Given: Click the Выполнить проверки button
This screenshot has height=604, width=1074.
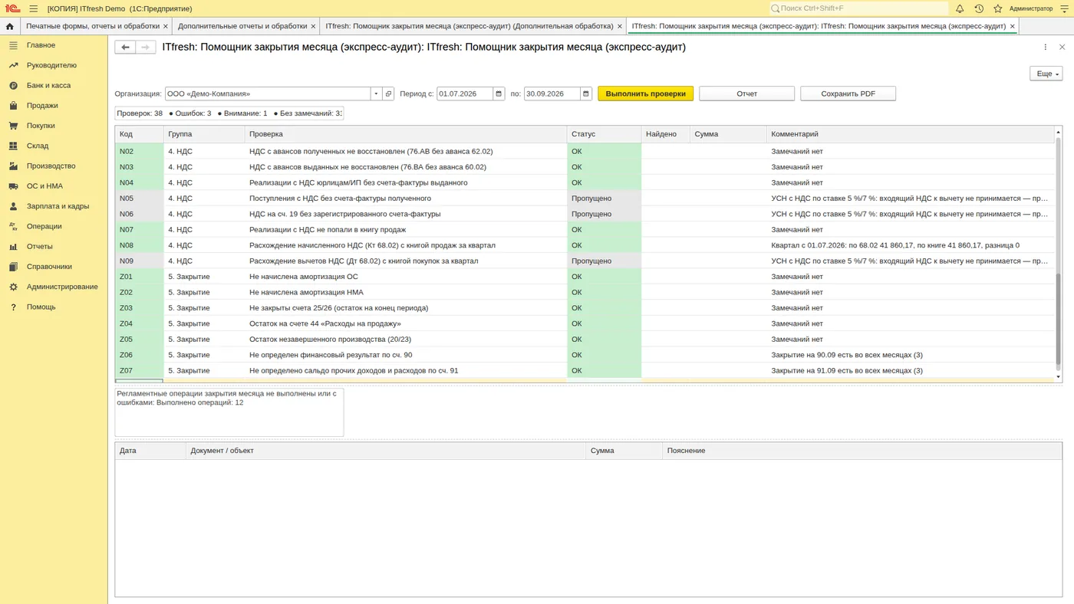Looking at the screenshot, I should [646, 94].
